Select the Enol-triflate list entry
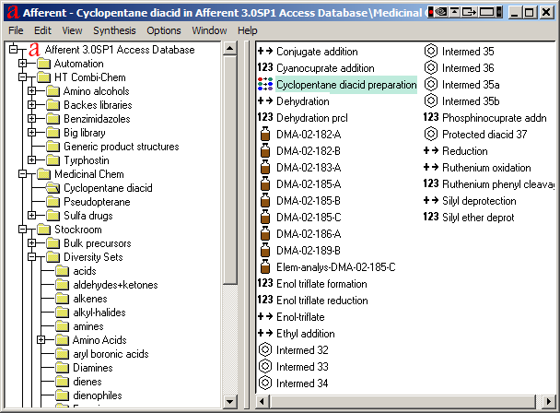This screenshot has height=413, width=560. click(x=300, y=317)
